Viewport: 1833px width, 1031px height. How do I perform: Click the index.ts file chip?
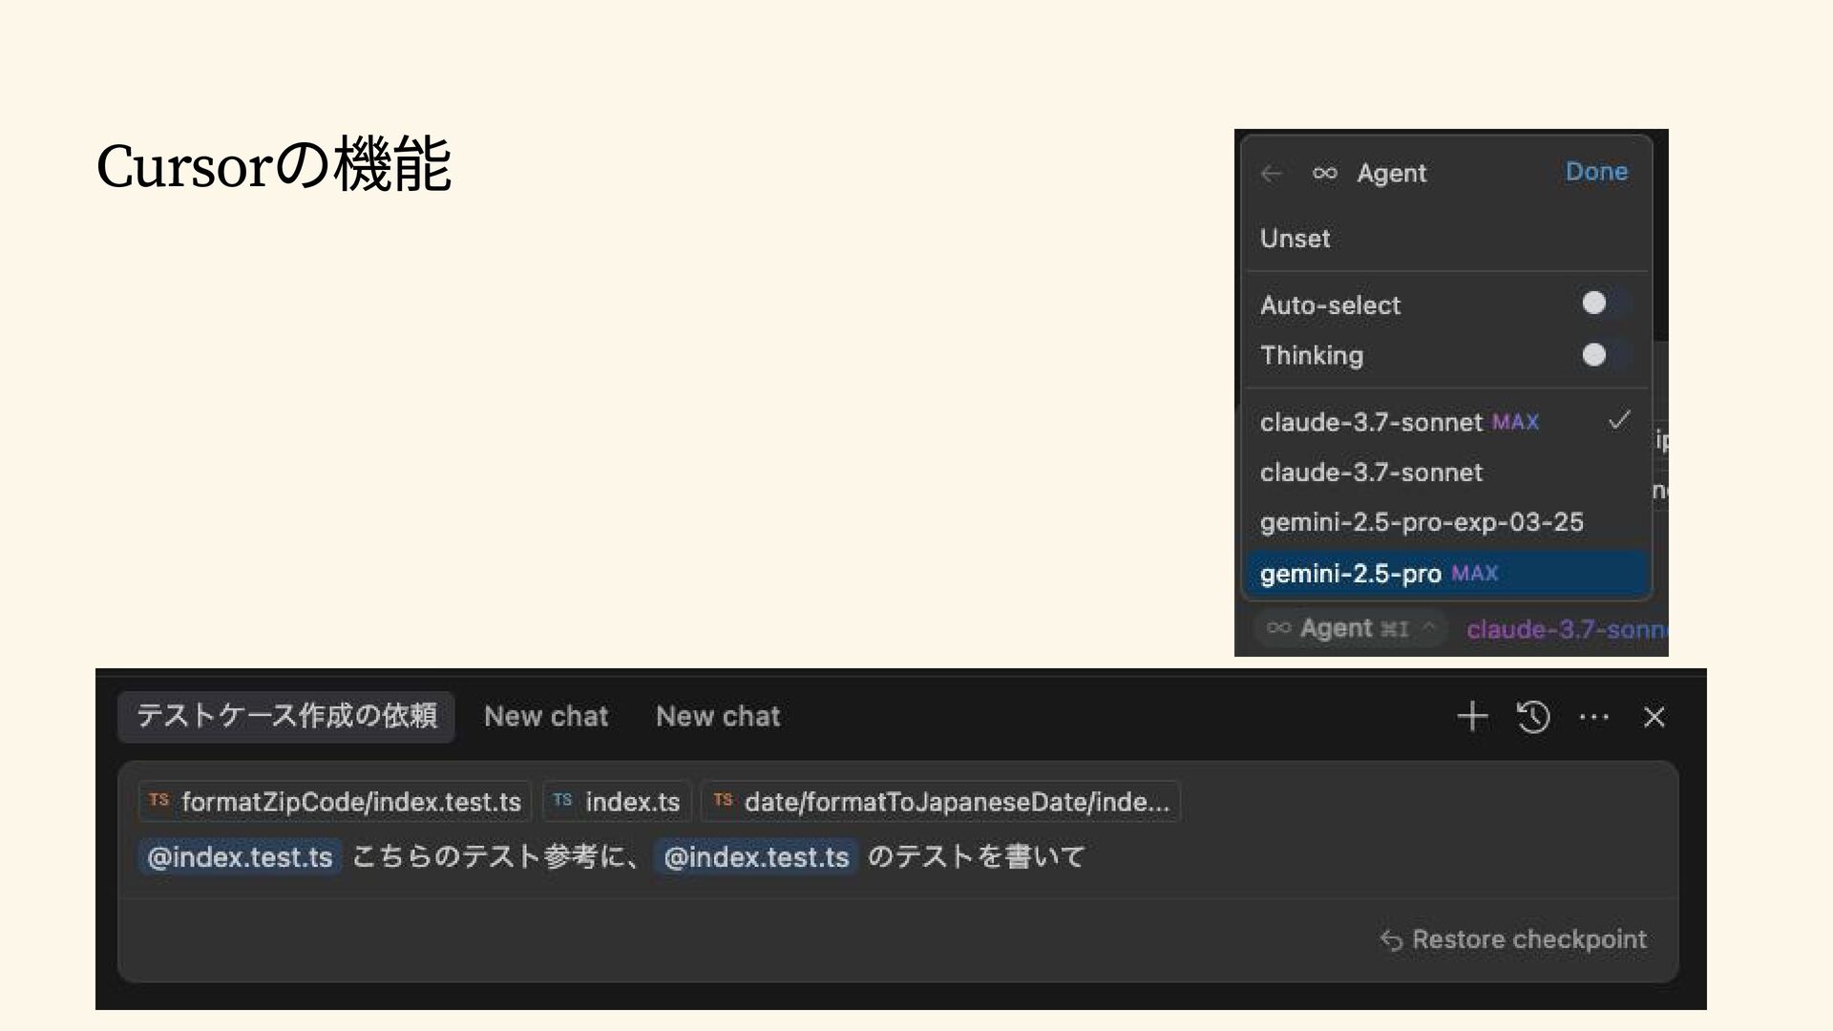coord(617,802)
